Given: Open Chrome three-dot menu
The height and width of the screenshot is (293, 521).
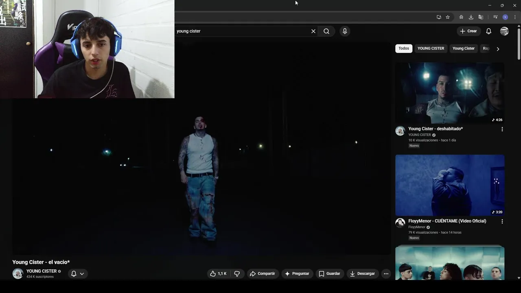Looking at the screenshot, I should (515, 17).
